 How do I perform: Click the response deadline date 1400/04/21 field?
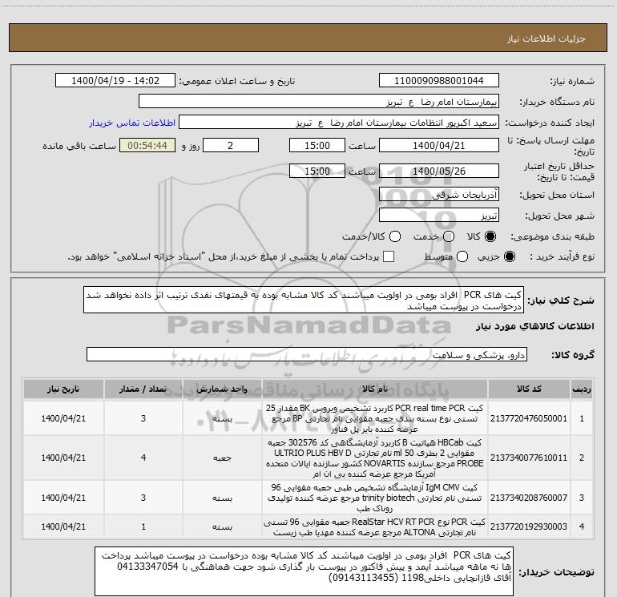click(439, 145)
